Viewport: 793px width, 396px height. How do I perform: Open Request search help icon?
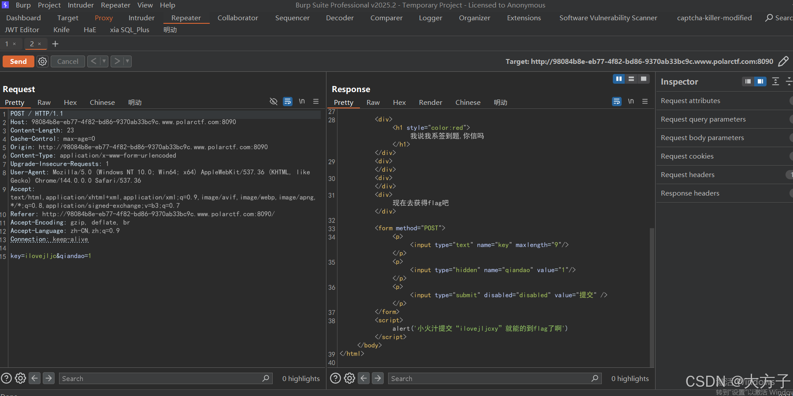6,378
